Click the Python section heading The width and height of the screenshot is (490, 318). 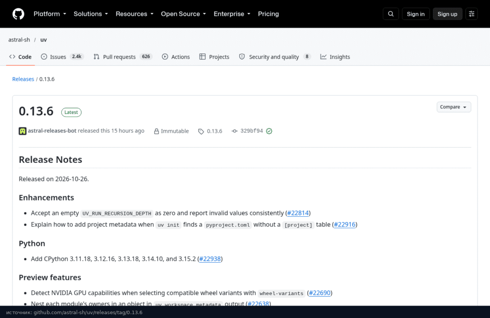coord(32,244)
